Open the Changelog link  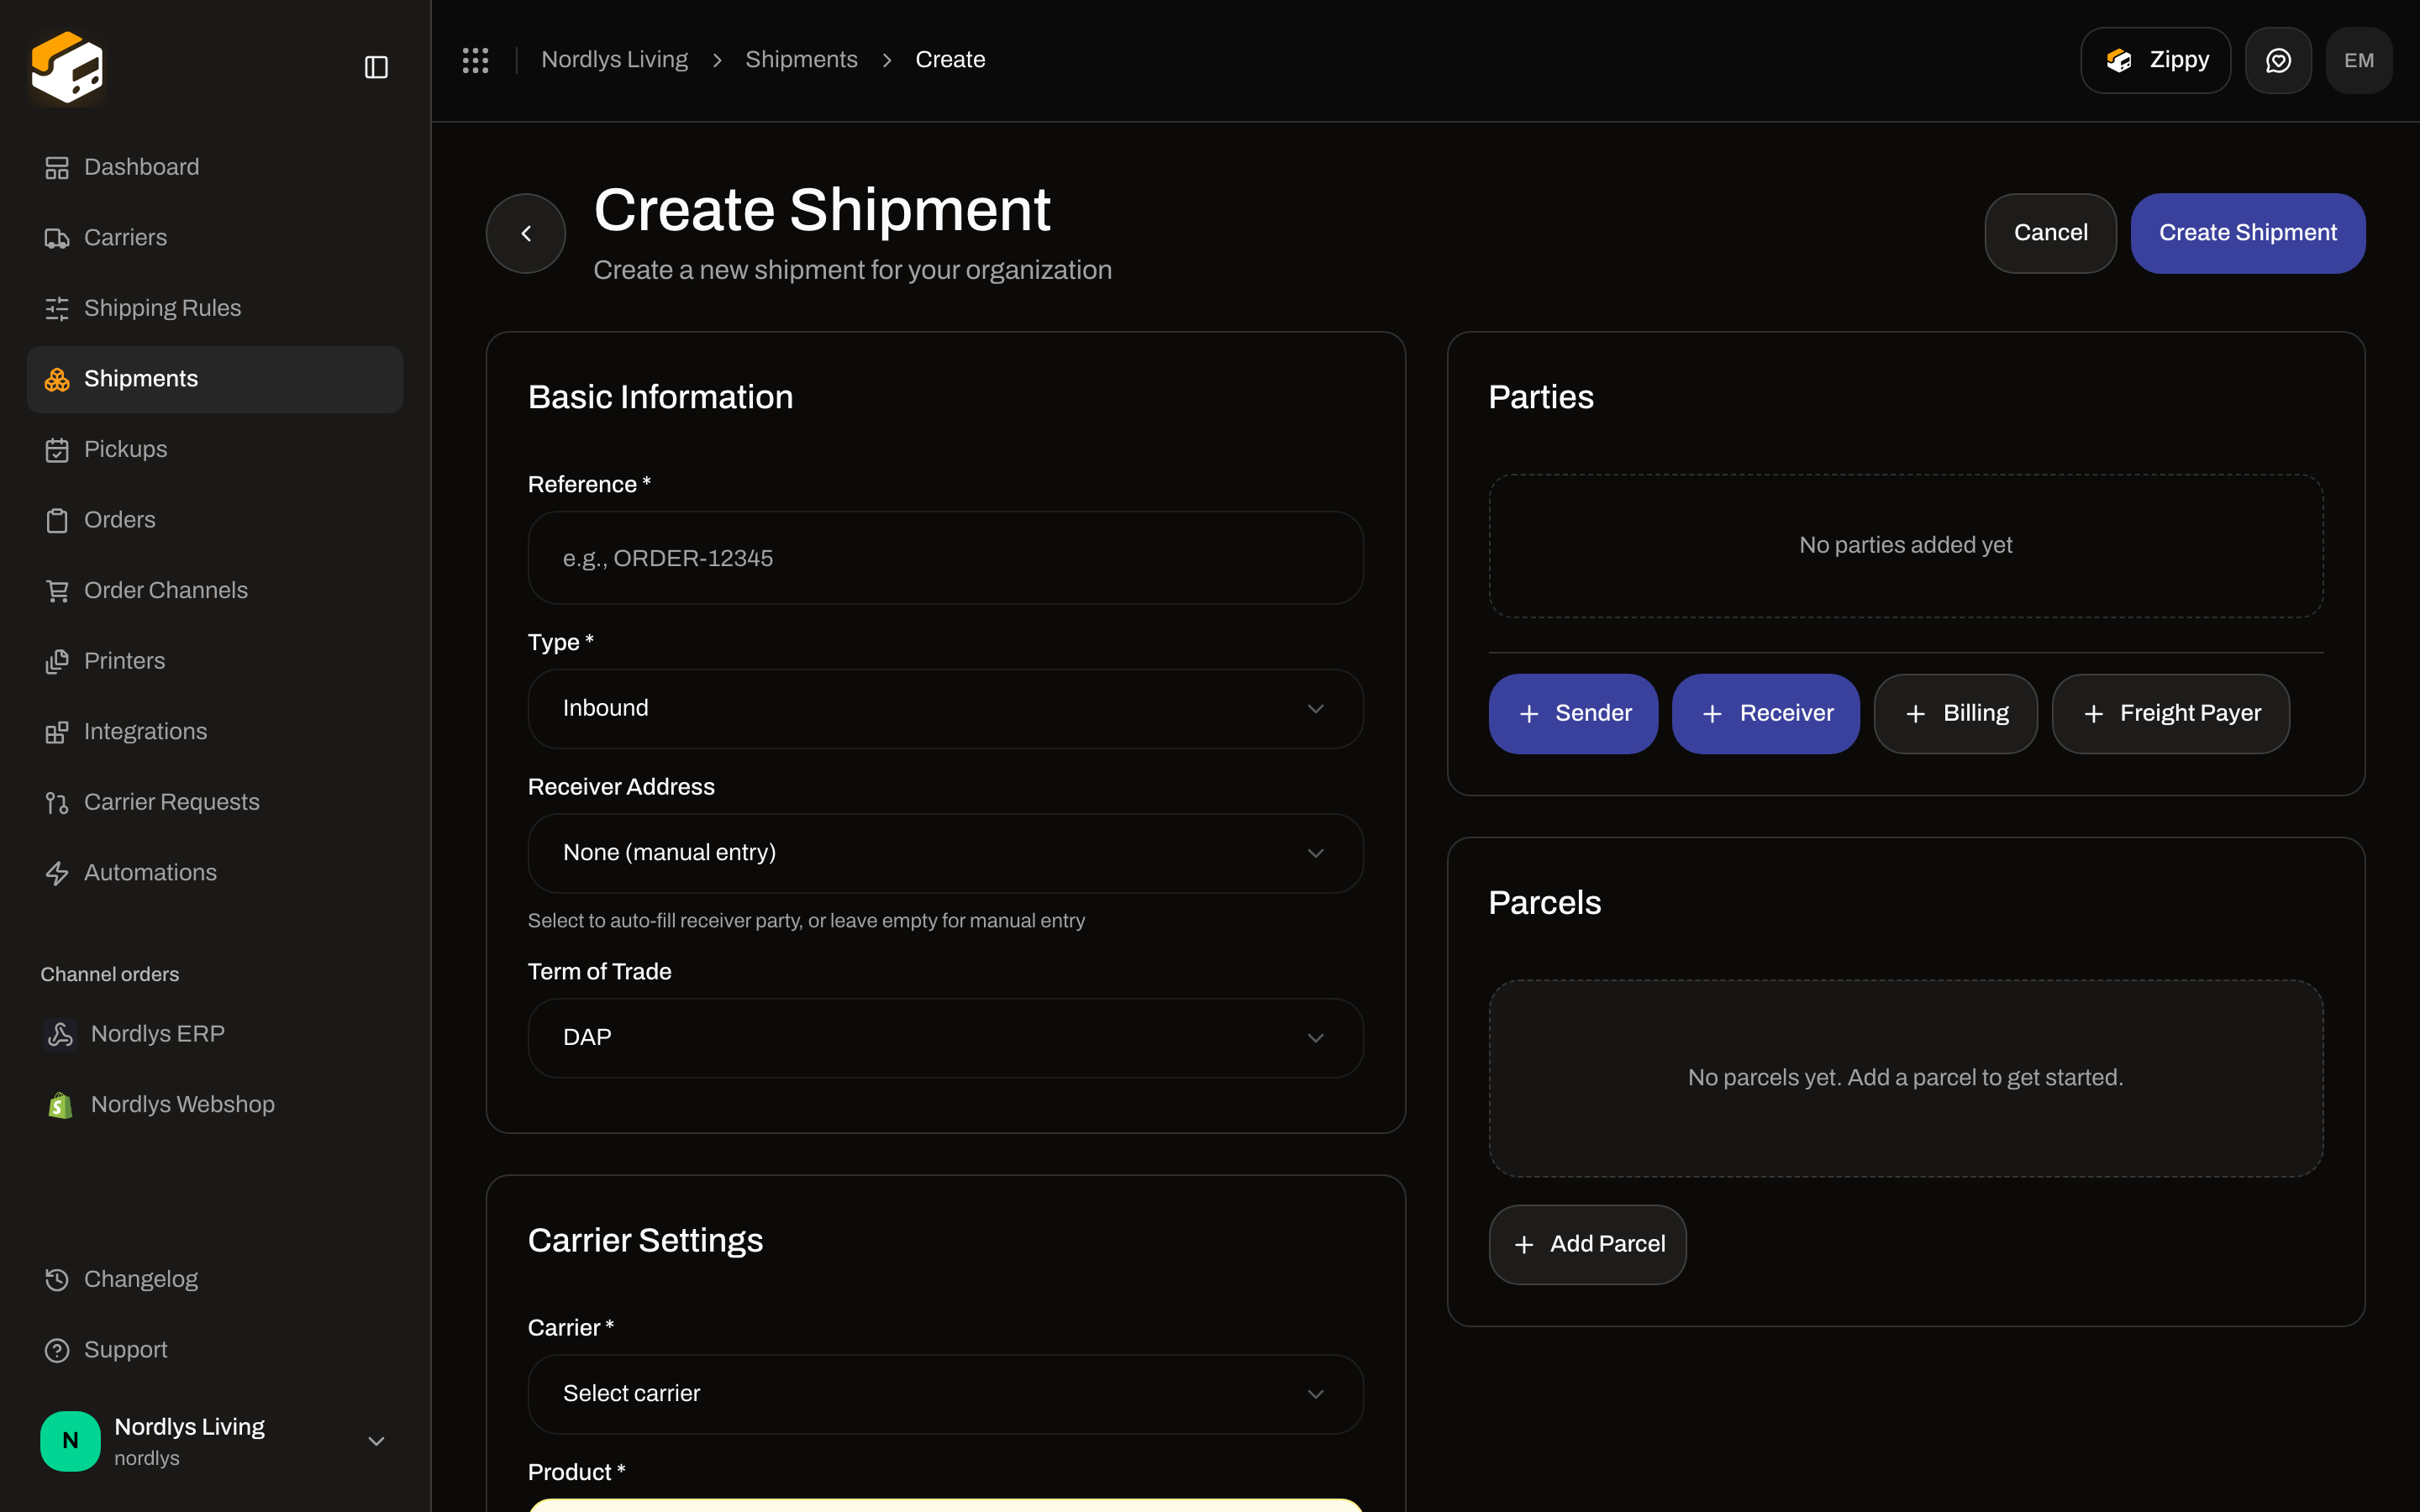point(215,1280)
